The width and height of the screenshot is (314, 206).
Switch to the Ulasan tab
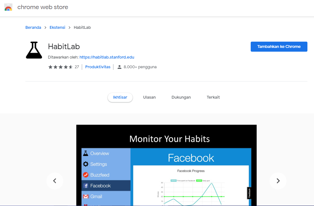click(x=149, y=97)
